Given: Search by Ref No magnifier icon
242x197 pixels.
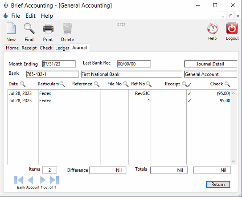Looking at the screenshot, I should [x=149, y=84].
